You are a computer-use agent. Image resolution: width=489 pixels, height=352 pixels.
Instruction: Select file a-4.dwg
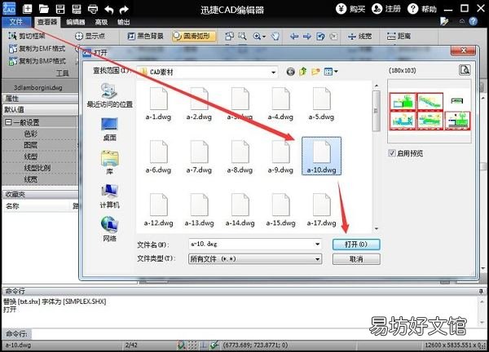280,104
